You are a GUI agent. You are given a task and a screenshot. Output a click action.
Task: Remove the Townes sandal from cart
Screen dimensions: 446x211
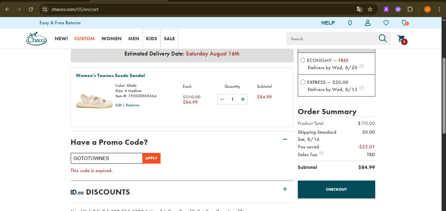(132, 105)
